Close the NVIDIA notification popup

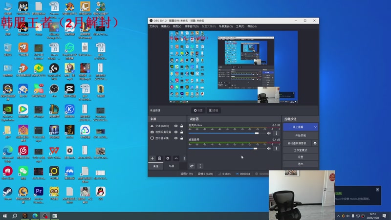[377, 190]
